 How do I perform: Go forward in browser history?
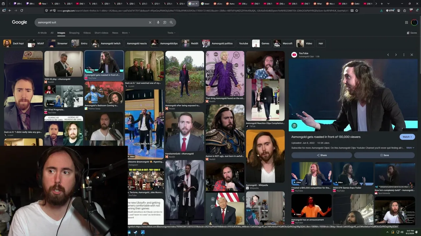pos(15,10)
